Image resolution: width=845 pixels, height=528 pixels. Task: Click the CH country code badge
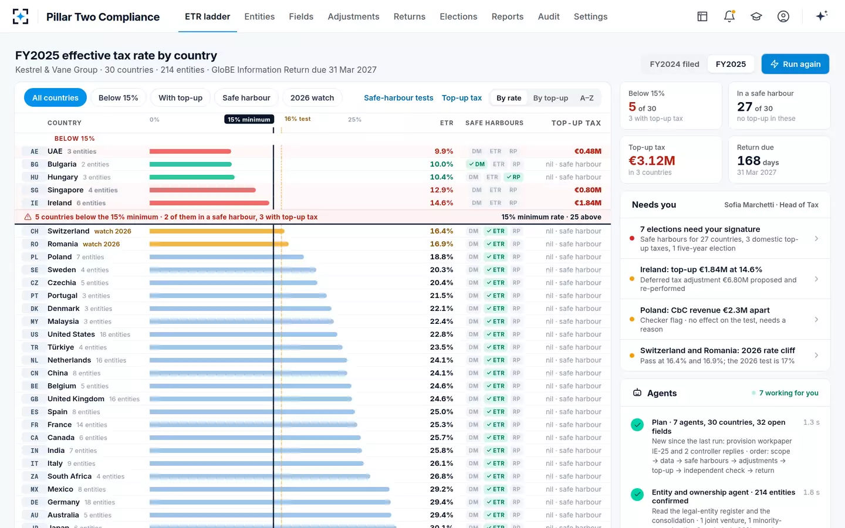35,231
